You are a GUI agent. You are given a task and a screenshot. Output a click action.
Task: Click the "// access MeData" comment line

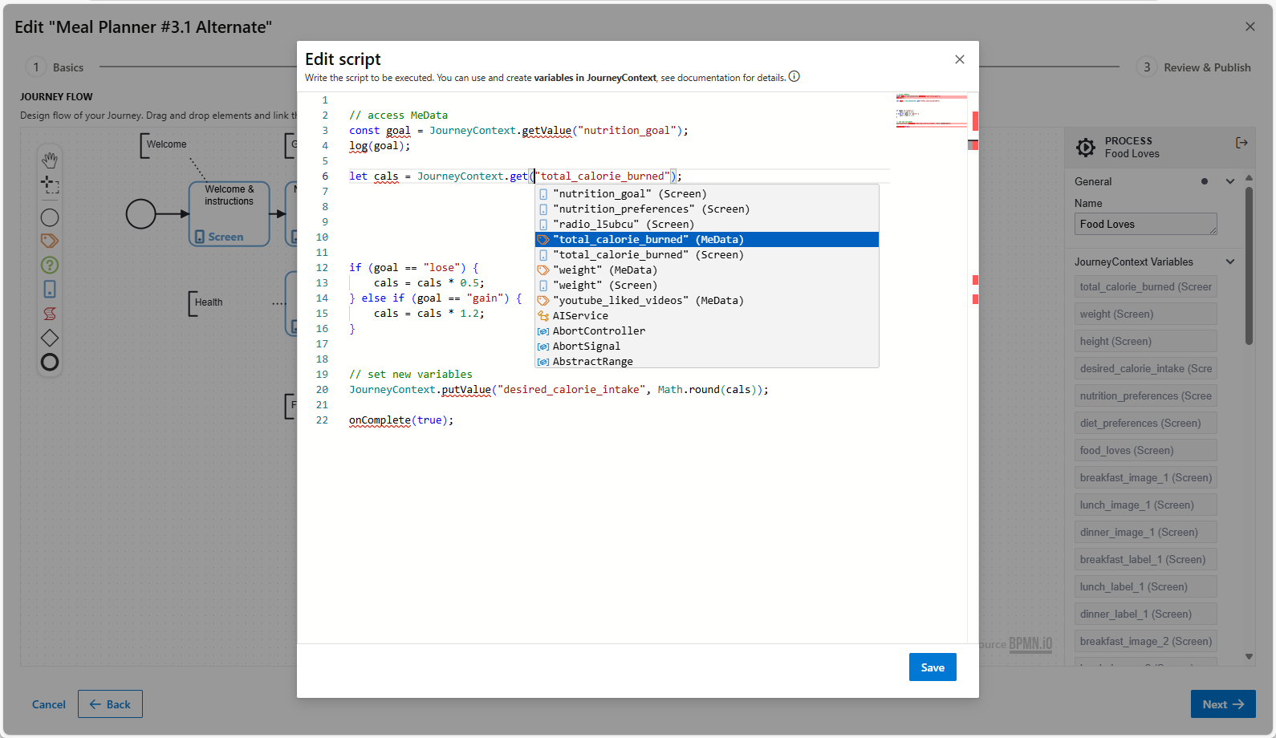click(x=398, y=115)
